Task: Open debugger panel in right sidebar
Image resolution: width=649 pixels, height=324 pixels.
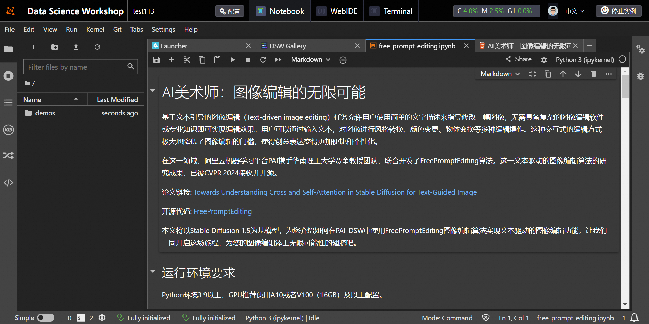Action: click(641, 76)
